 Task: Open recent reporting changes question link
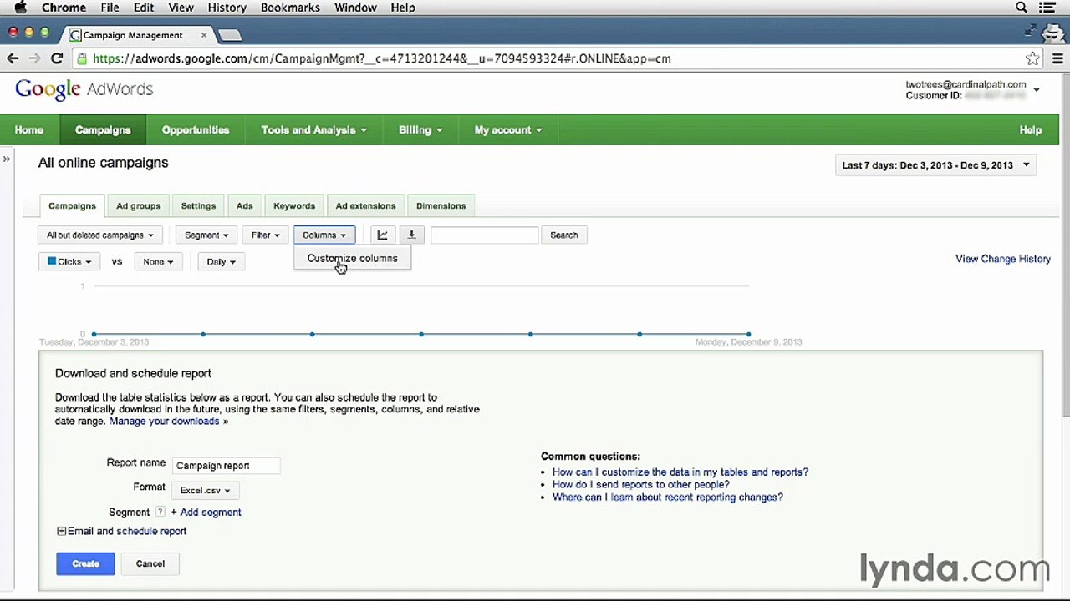(x=668, y=497)
